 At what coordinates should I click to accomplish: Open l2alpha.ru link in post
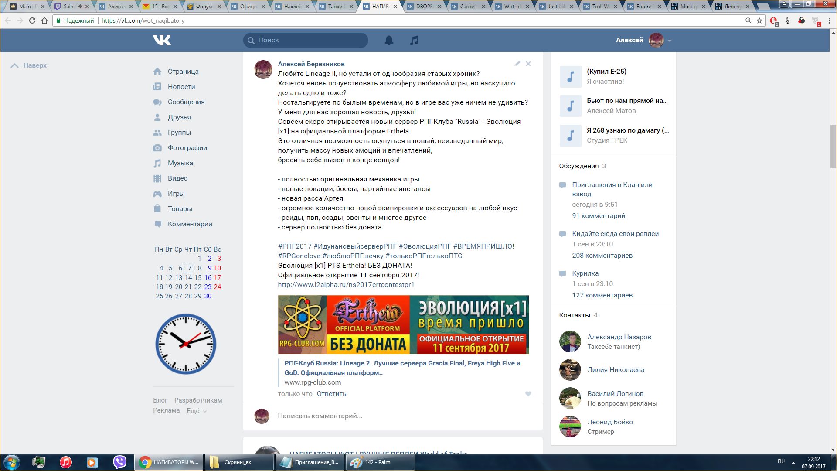(346, 285)
